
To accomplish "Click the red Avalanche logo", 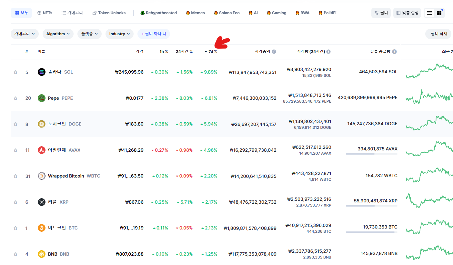I will 42,150.
